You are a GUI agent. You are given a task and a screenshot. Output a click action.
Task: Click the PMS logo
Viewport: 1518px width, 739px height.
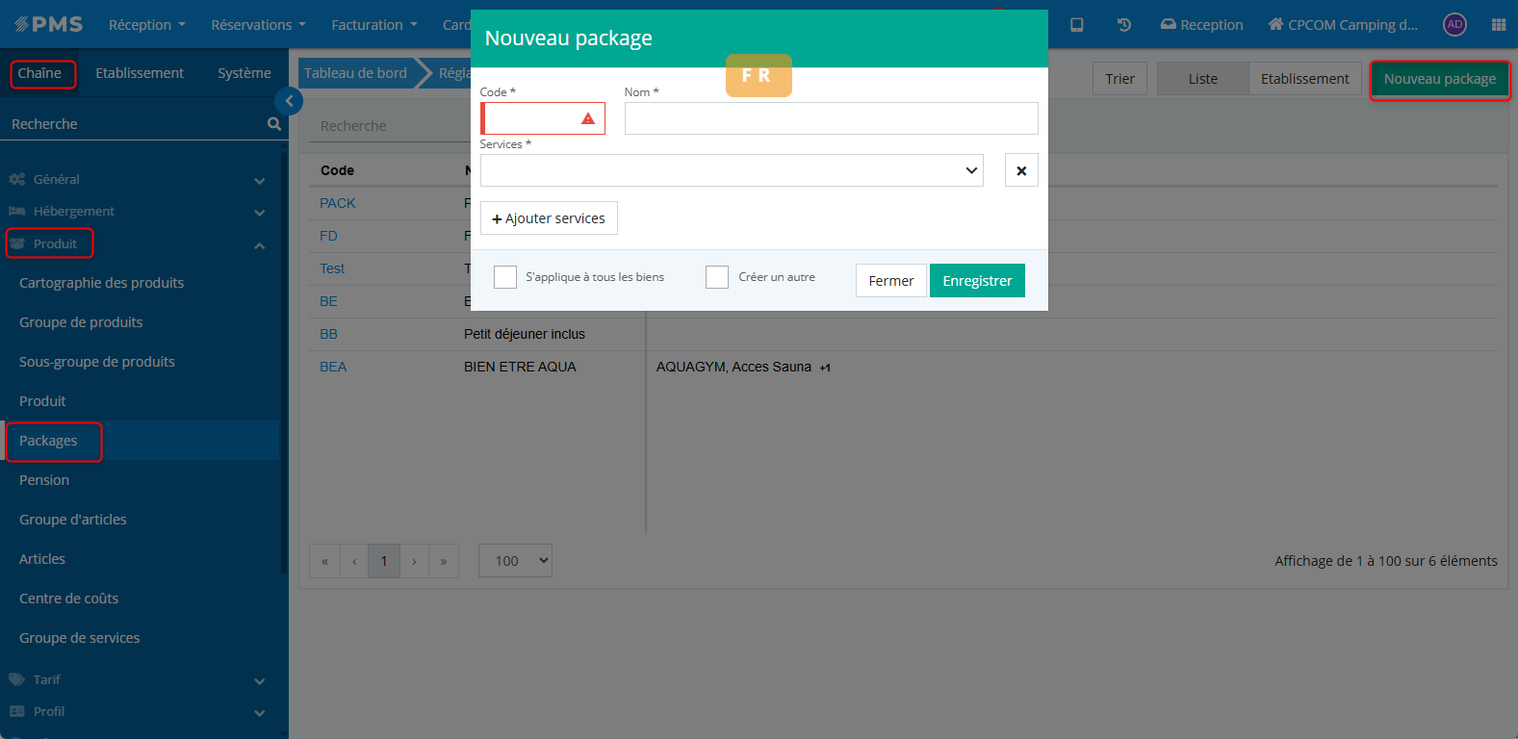[x=49, y=25]
